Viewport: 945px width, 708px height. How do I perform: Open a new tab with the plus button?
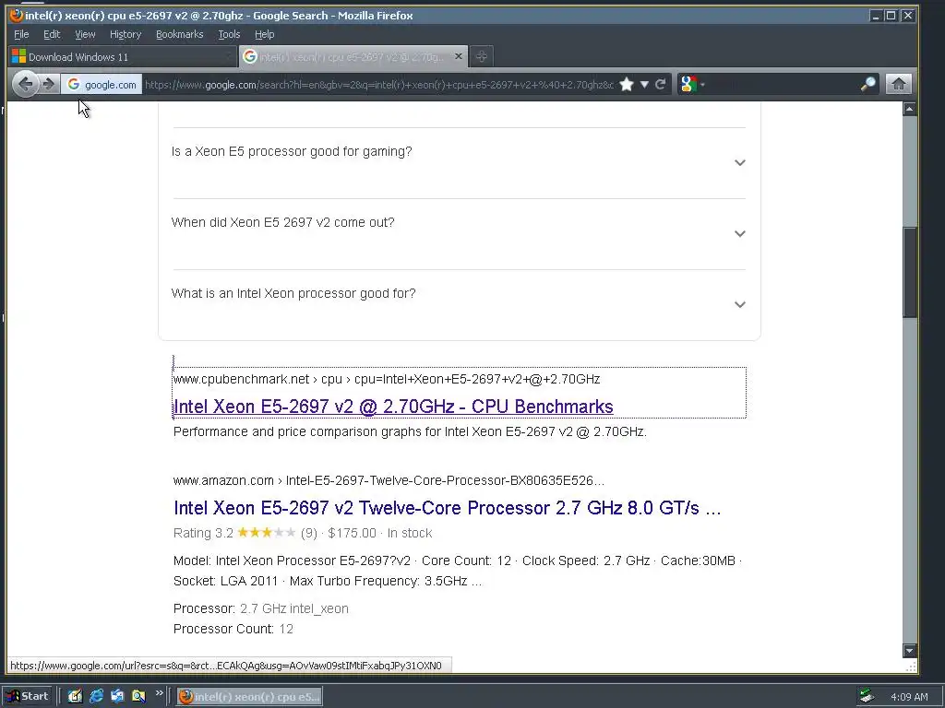point(481,56)
